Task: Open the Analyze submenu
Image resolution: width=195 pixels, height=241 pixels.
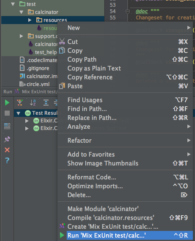Action: [x=125, y=127]
